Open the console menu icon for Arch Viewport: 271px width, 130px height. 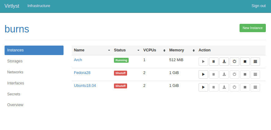point(255,61)
